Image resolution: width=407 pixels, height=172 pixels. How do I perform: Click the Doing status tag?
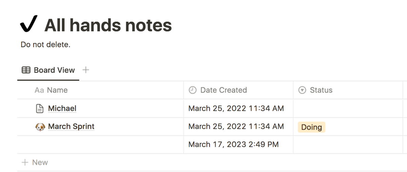coord(311,127)
